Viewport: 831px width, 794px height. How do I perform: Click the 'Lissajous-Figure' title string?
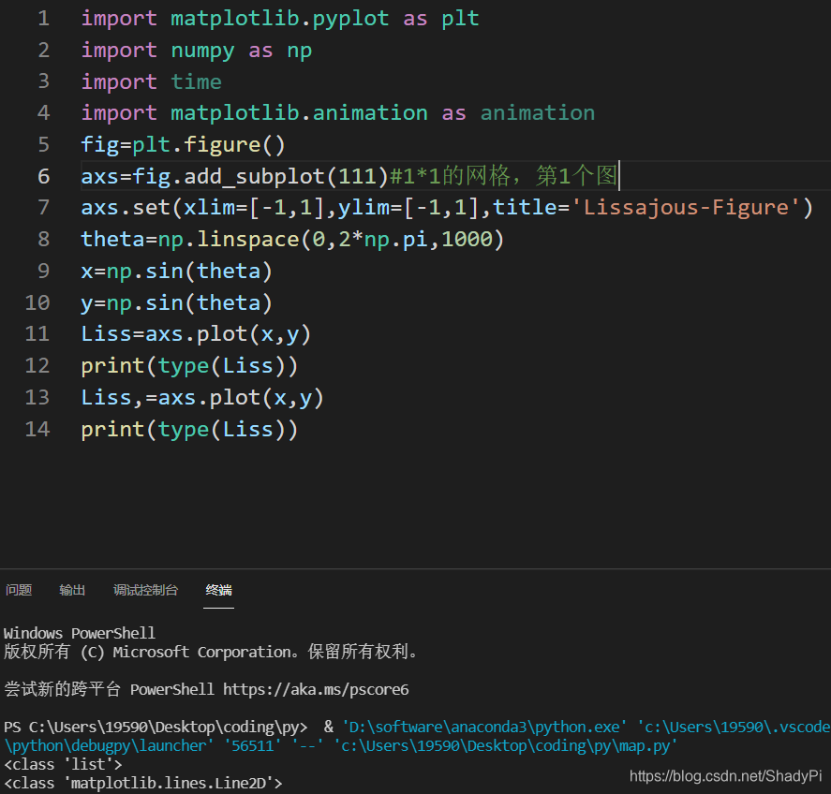coord(685,208)
